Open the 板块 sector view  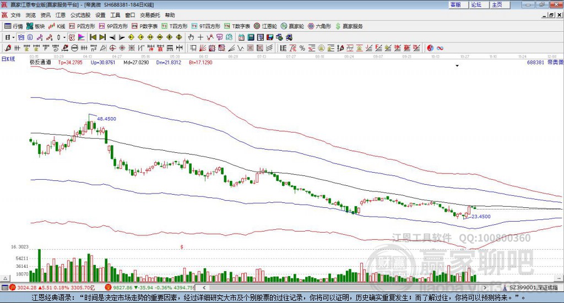36,26
